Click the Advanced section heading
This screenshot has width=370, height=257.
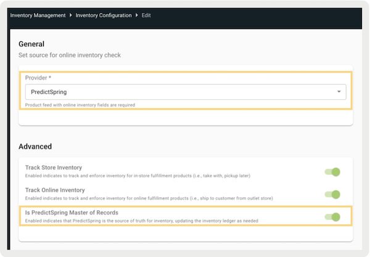(x=35, y=147)
